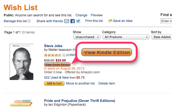Delete the Steve Jobs item
This screenshot has width=172, height=107.
107,83
